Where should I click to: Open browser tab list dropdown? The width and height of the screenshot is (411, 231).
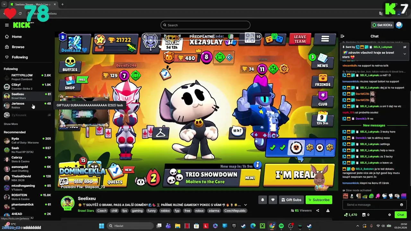coord(4,4)
